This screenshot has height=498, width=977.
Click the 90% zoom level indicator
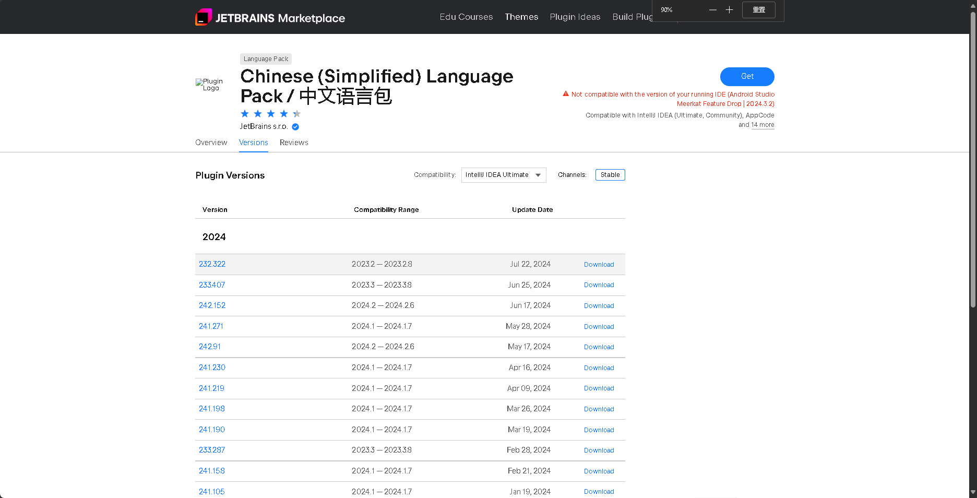pyautogui.click(x=666, y=10)
